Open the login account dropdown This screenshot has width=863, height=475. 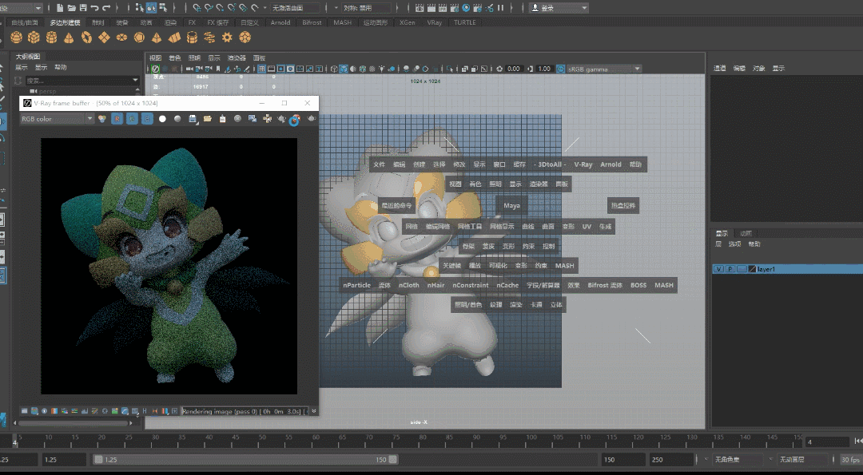click(559, 8)
